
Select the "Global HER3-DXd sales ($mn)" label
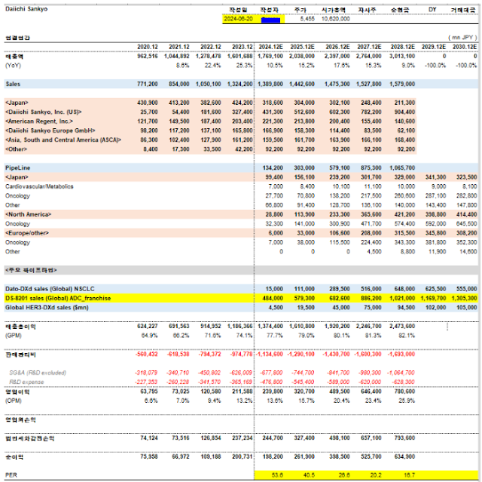[47, 308]
